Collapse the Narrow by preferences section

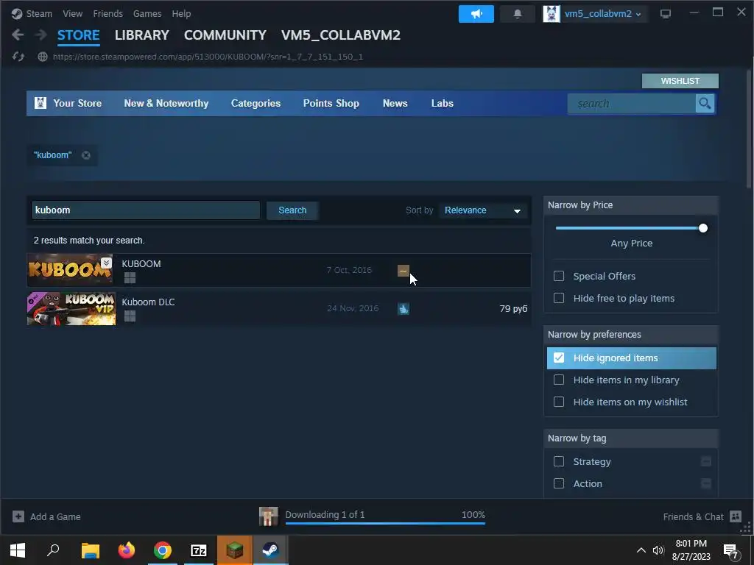[631, 335]
